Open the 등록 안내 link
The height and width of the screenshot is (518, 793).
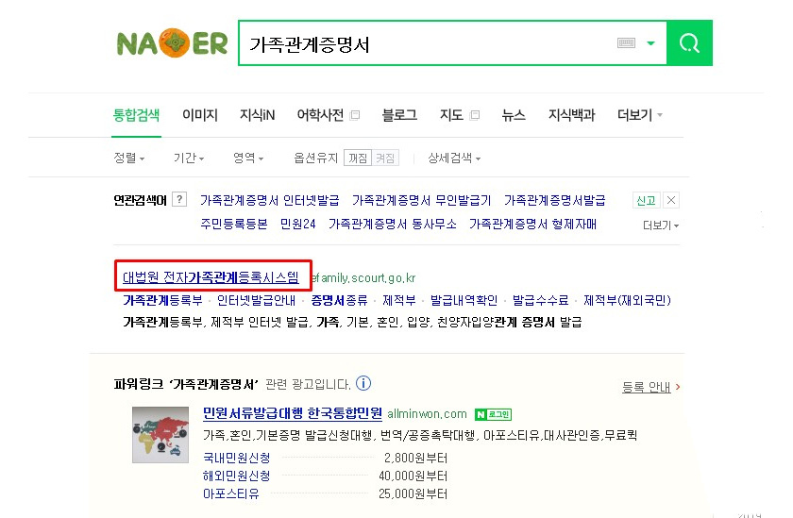tap(647, 387)
